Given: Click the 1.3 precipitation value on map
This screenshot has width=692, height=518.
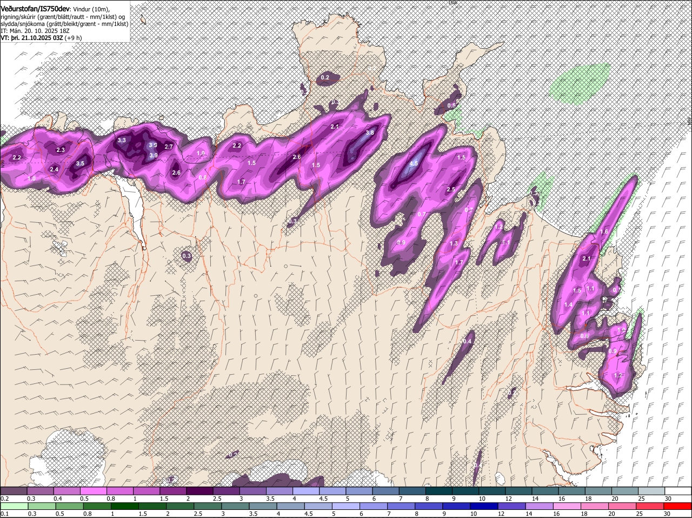Looking at the screenshot, I should click(x=454, y=244).
